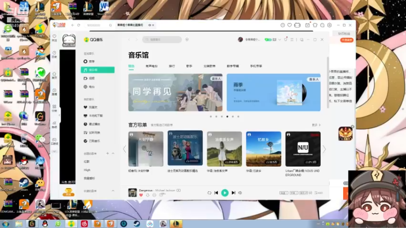Image resolution: width=406 pixels, height=228 pixels.
Task: Open the 推荐 recommendations page in QQ Music sidebar
Action: coord(89,61)
